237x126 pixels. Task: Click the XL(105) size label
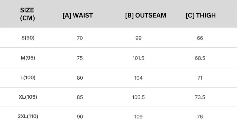pyautogui.click(x=28, y=97)
